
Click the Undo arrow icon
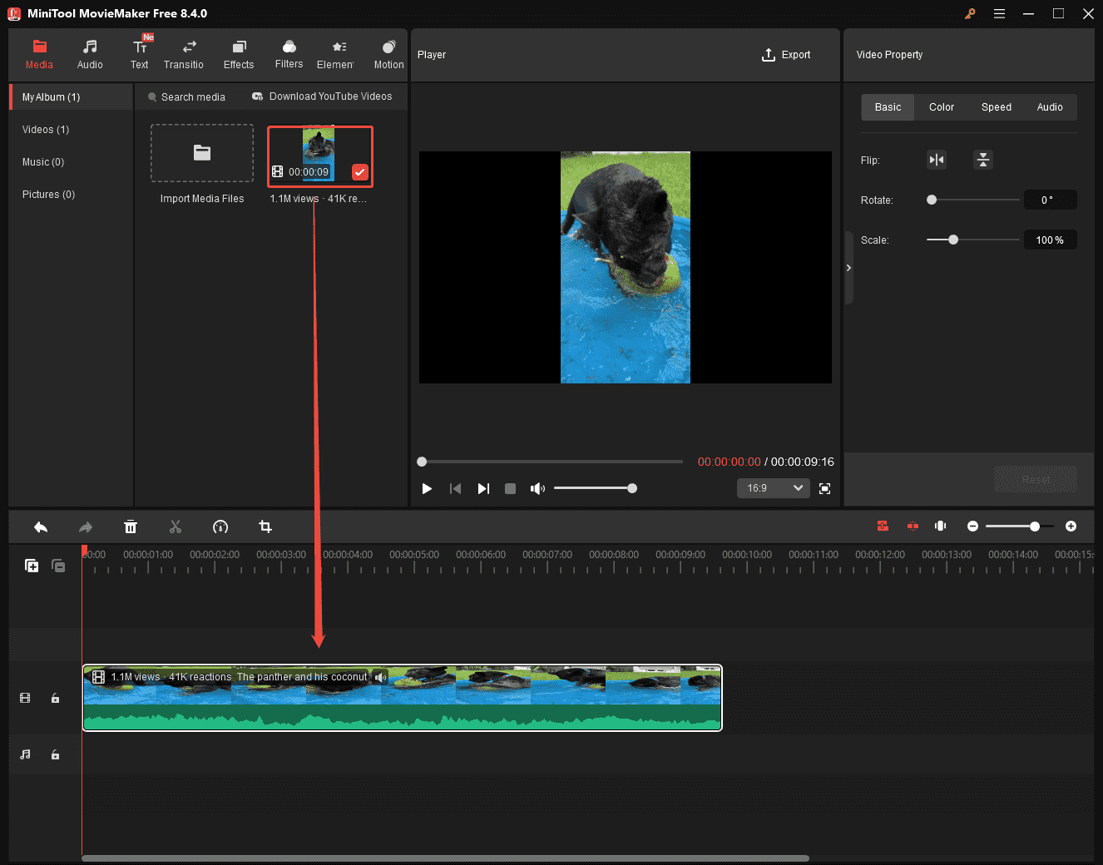pos(41,526)
